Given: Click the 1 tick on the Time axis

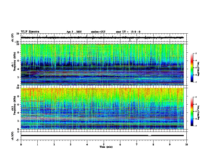Looking at the screenshot, I should pos(38,145).
